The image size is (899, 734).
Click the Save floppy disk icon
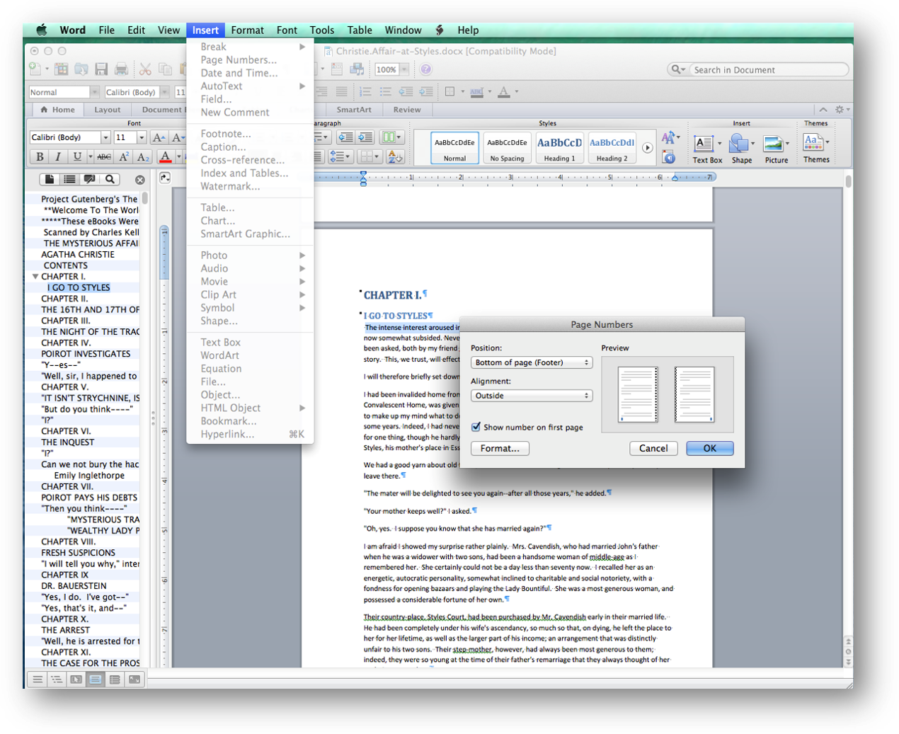[x=101, y=69]
